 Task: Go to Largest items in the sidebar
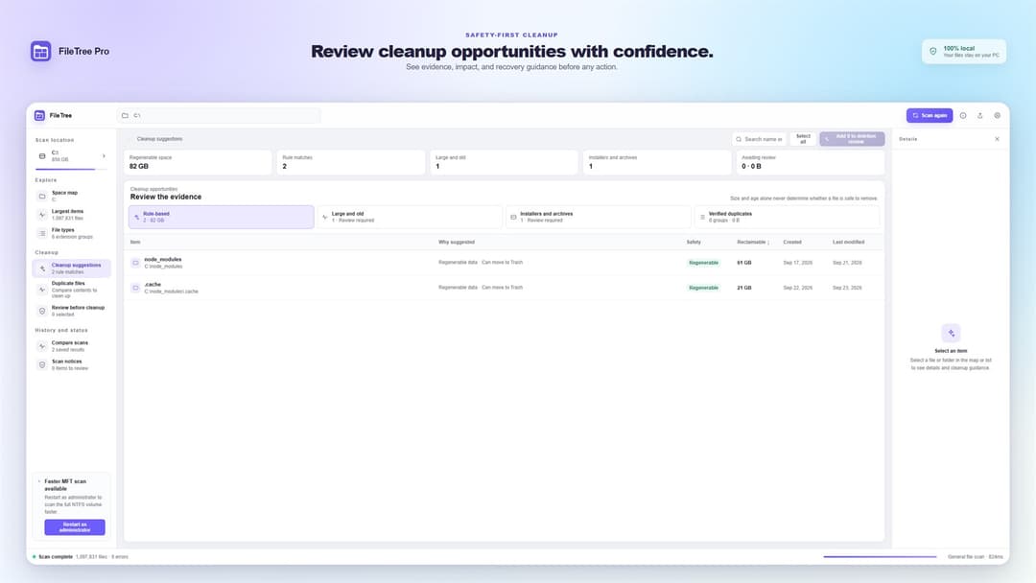tap(71, 215)
